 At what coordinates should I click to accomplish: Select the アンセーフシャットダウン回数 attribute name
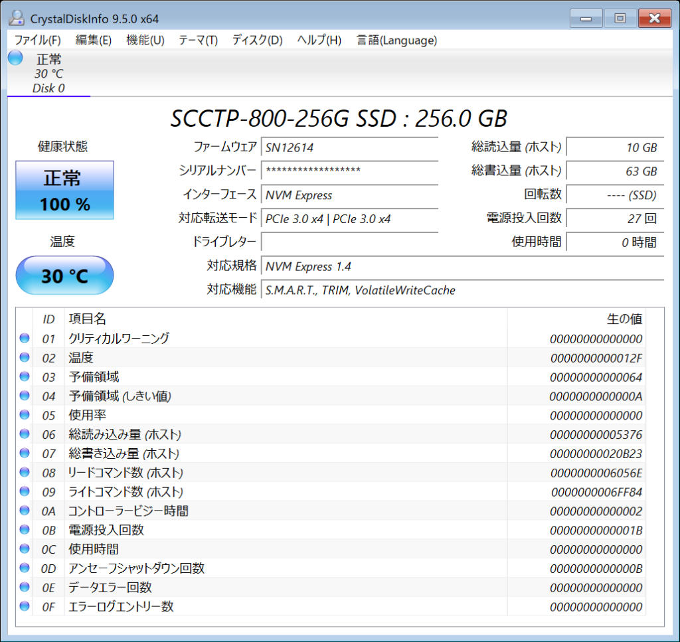[136, 568]
